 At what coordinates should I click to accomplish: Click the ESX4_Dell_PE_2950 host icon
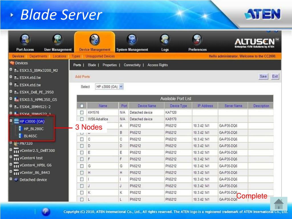pyautogui.click(x=16, y=92)
